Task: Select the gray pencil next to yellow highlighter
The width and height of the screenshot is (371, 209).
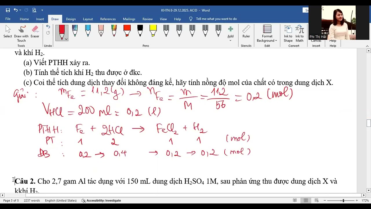Action: point(166,31)
